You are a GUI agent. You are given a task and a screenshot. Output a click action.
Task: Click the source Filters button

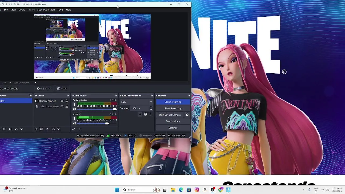pos(62,89)
